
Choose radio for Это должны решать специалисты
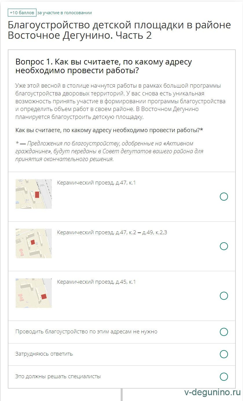click(224, 376)
